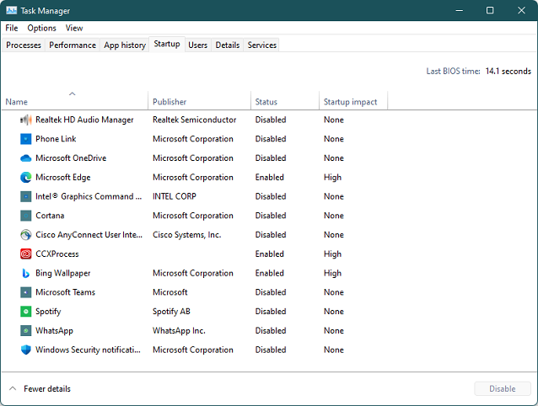Click the Task Manager title bar icon
The image size is (538, 406).
click(x=11, y=11)
